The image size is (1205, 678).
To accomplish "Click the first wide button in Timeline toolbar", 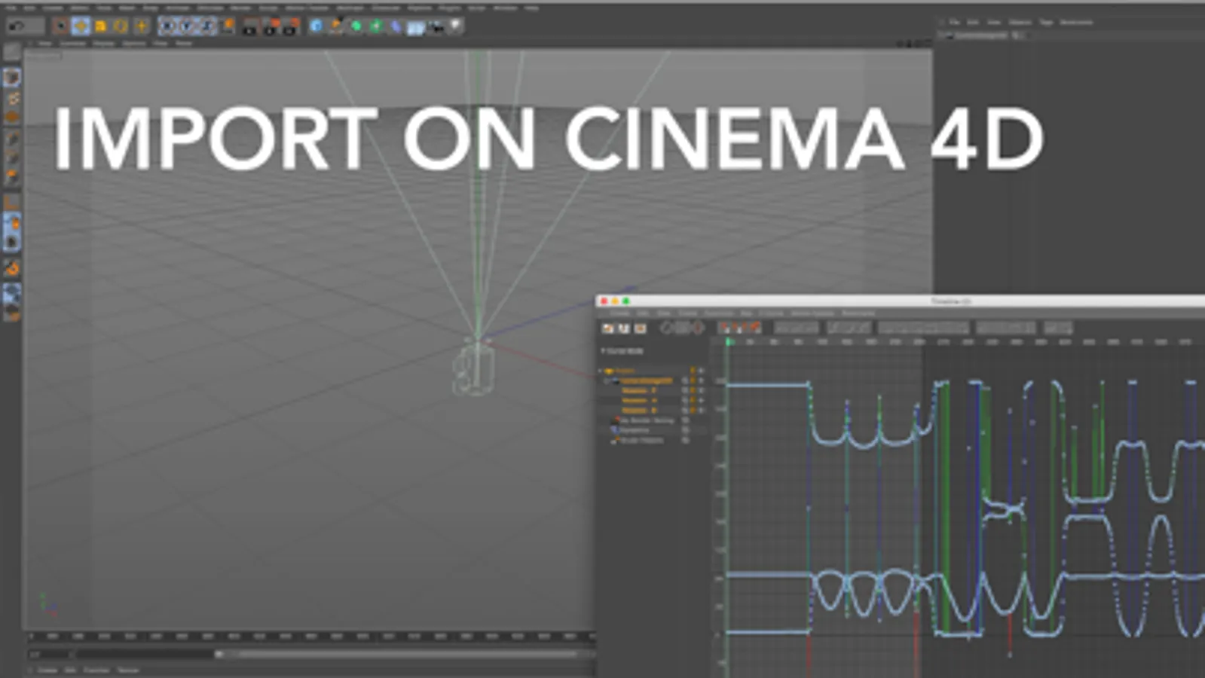I will [797, 328].
